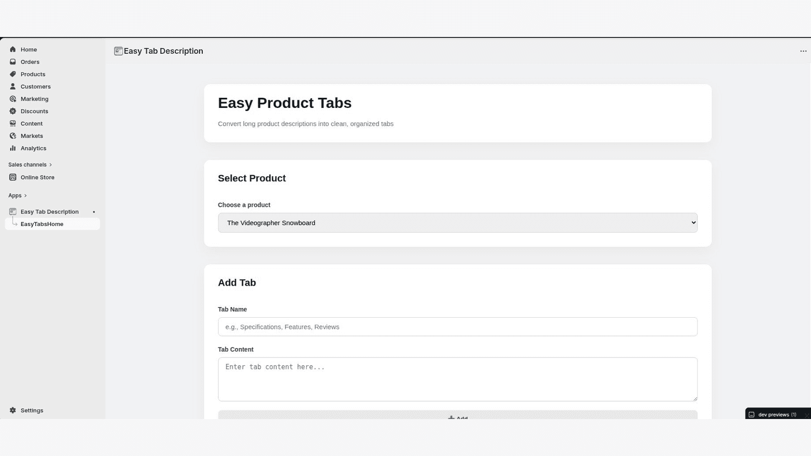Click the Analytics bar-chart icon
The width and height of the screenshot is (811, 456).
pyautogui.click(x=13, y=148)
